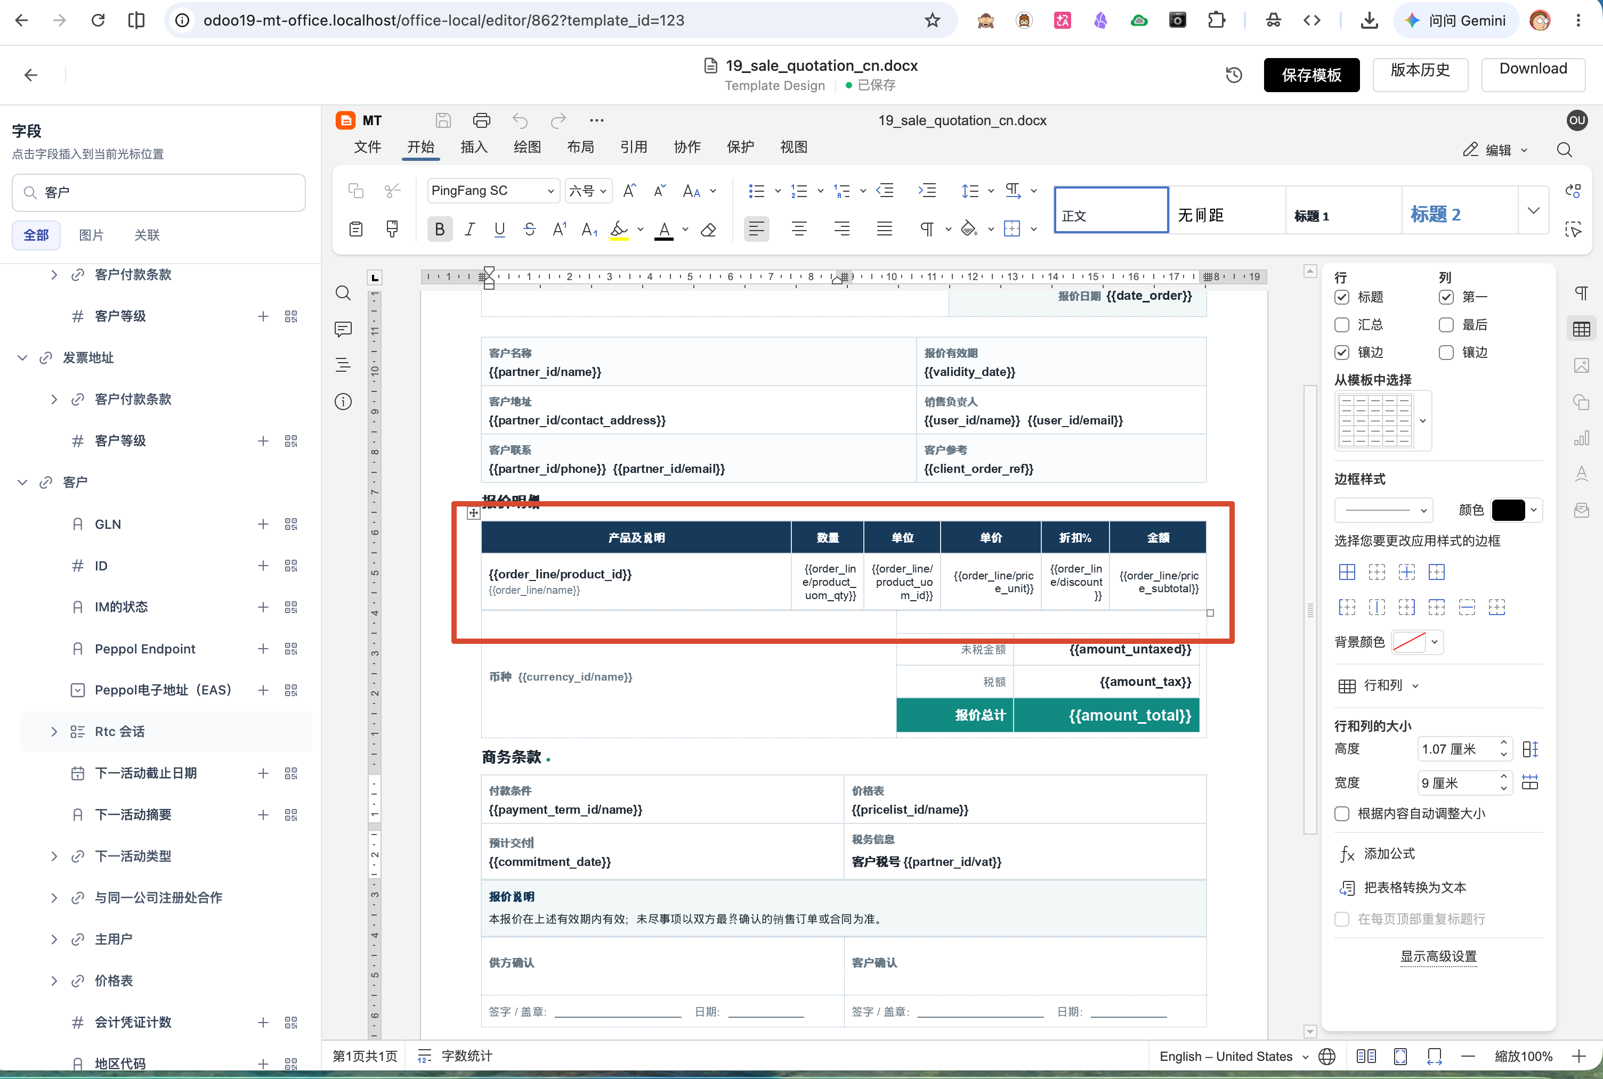Expand the styles gallery arrow
Screen dimensions: 1603x1079
pos(1533,210)
